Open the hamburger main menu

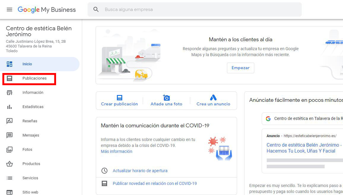pyautogui.click(x=9, y=9)
